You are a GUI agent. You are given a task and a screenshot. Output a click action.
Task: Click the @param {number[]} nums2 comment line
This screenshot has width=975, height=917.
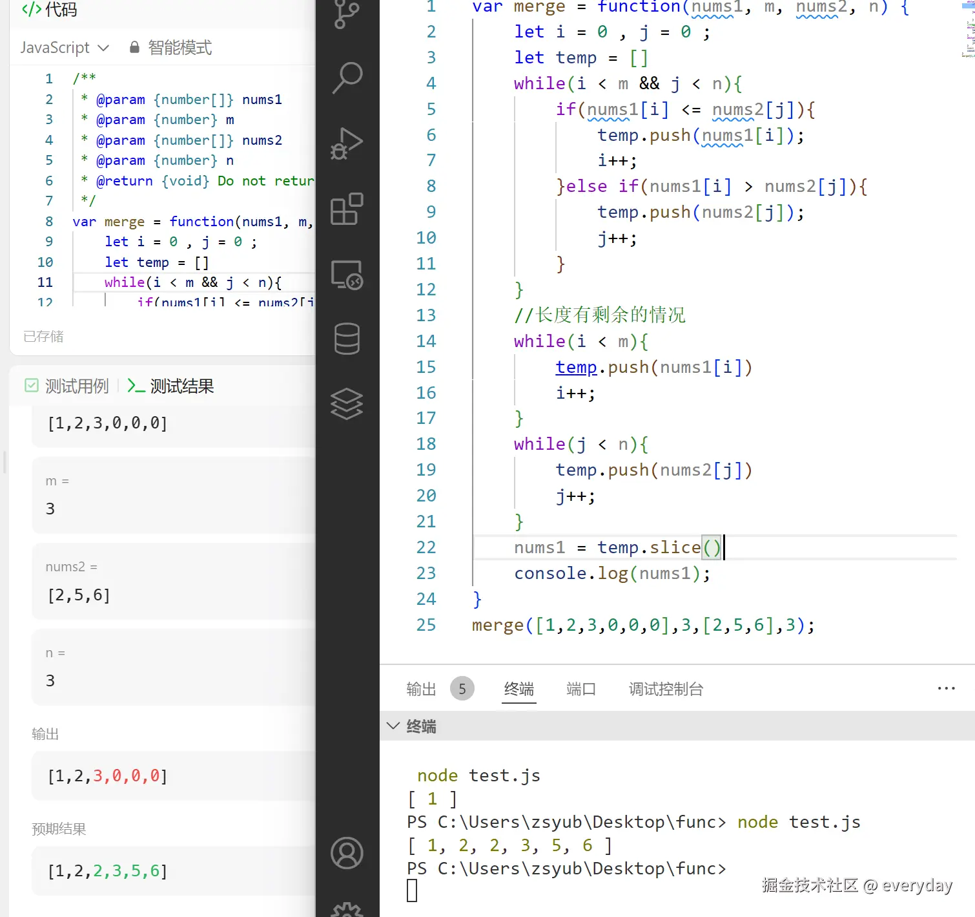tap(181, 140)
